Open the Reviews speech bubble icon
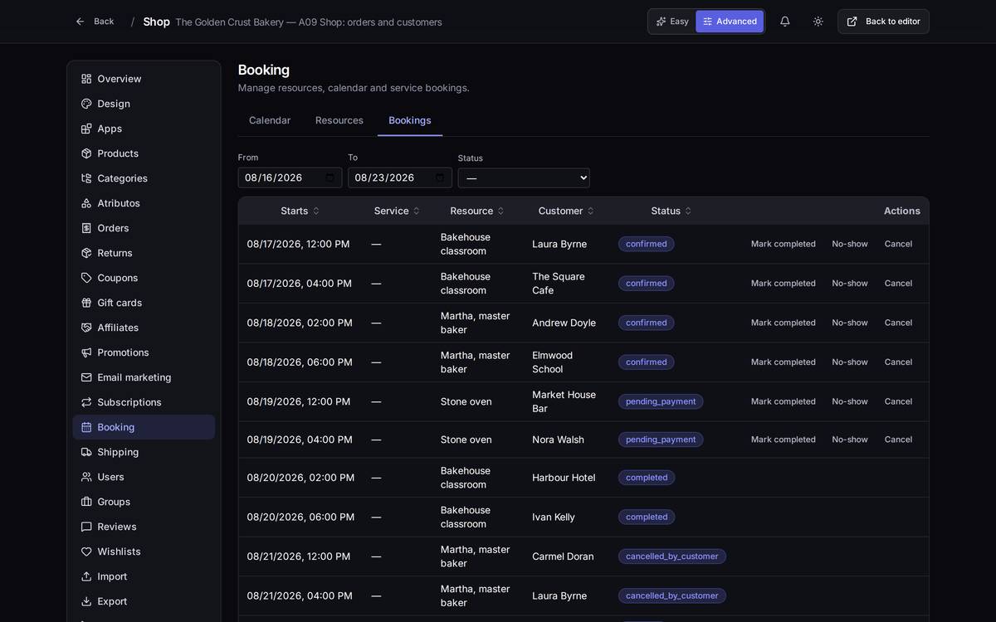The image size is (996, 622). coord(86,527)
